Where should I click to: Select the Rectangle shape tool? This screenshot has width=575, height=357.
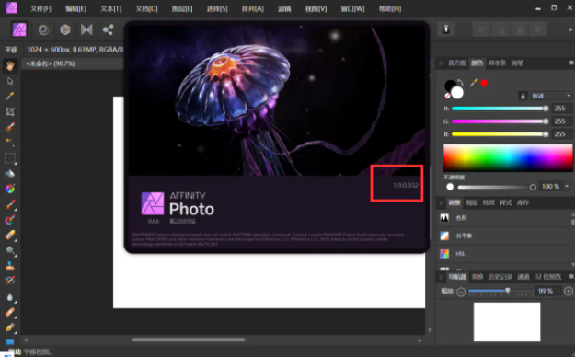(10, 341)
